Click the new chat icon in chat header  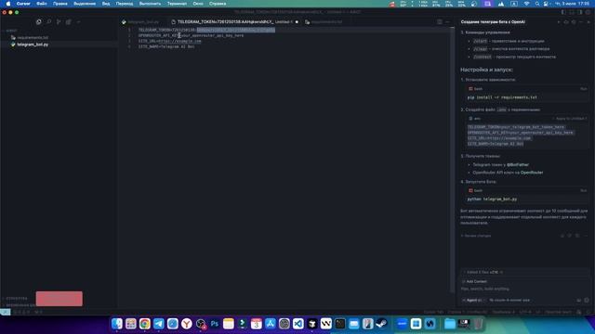(x=559, y=22)
